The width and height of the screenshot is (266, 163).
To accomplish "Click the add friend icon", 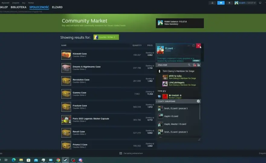I will [x=199, y=65].
